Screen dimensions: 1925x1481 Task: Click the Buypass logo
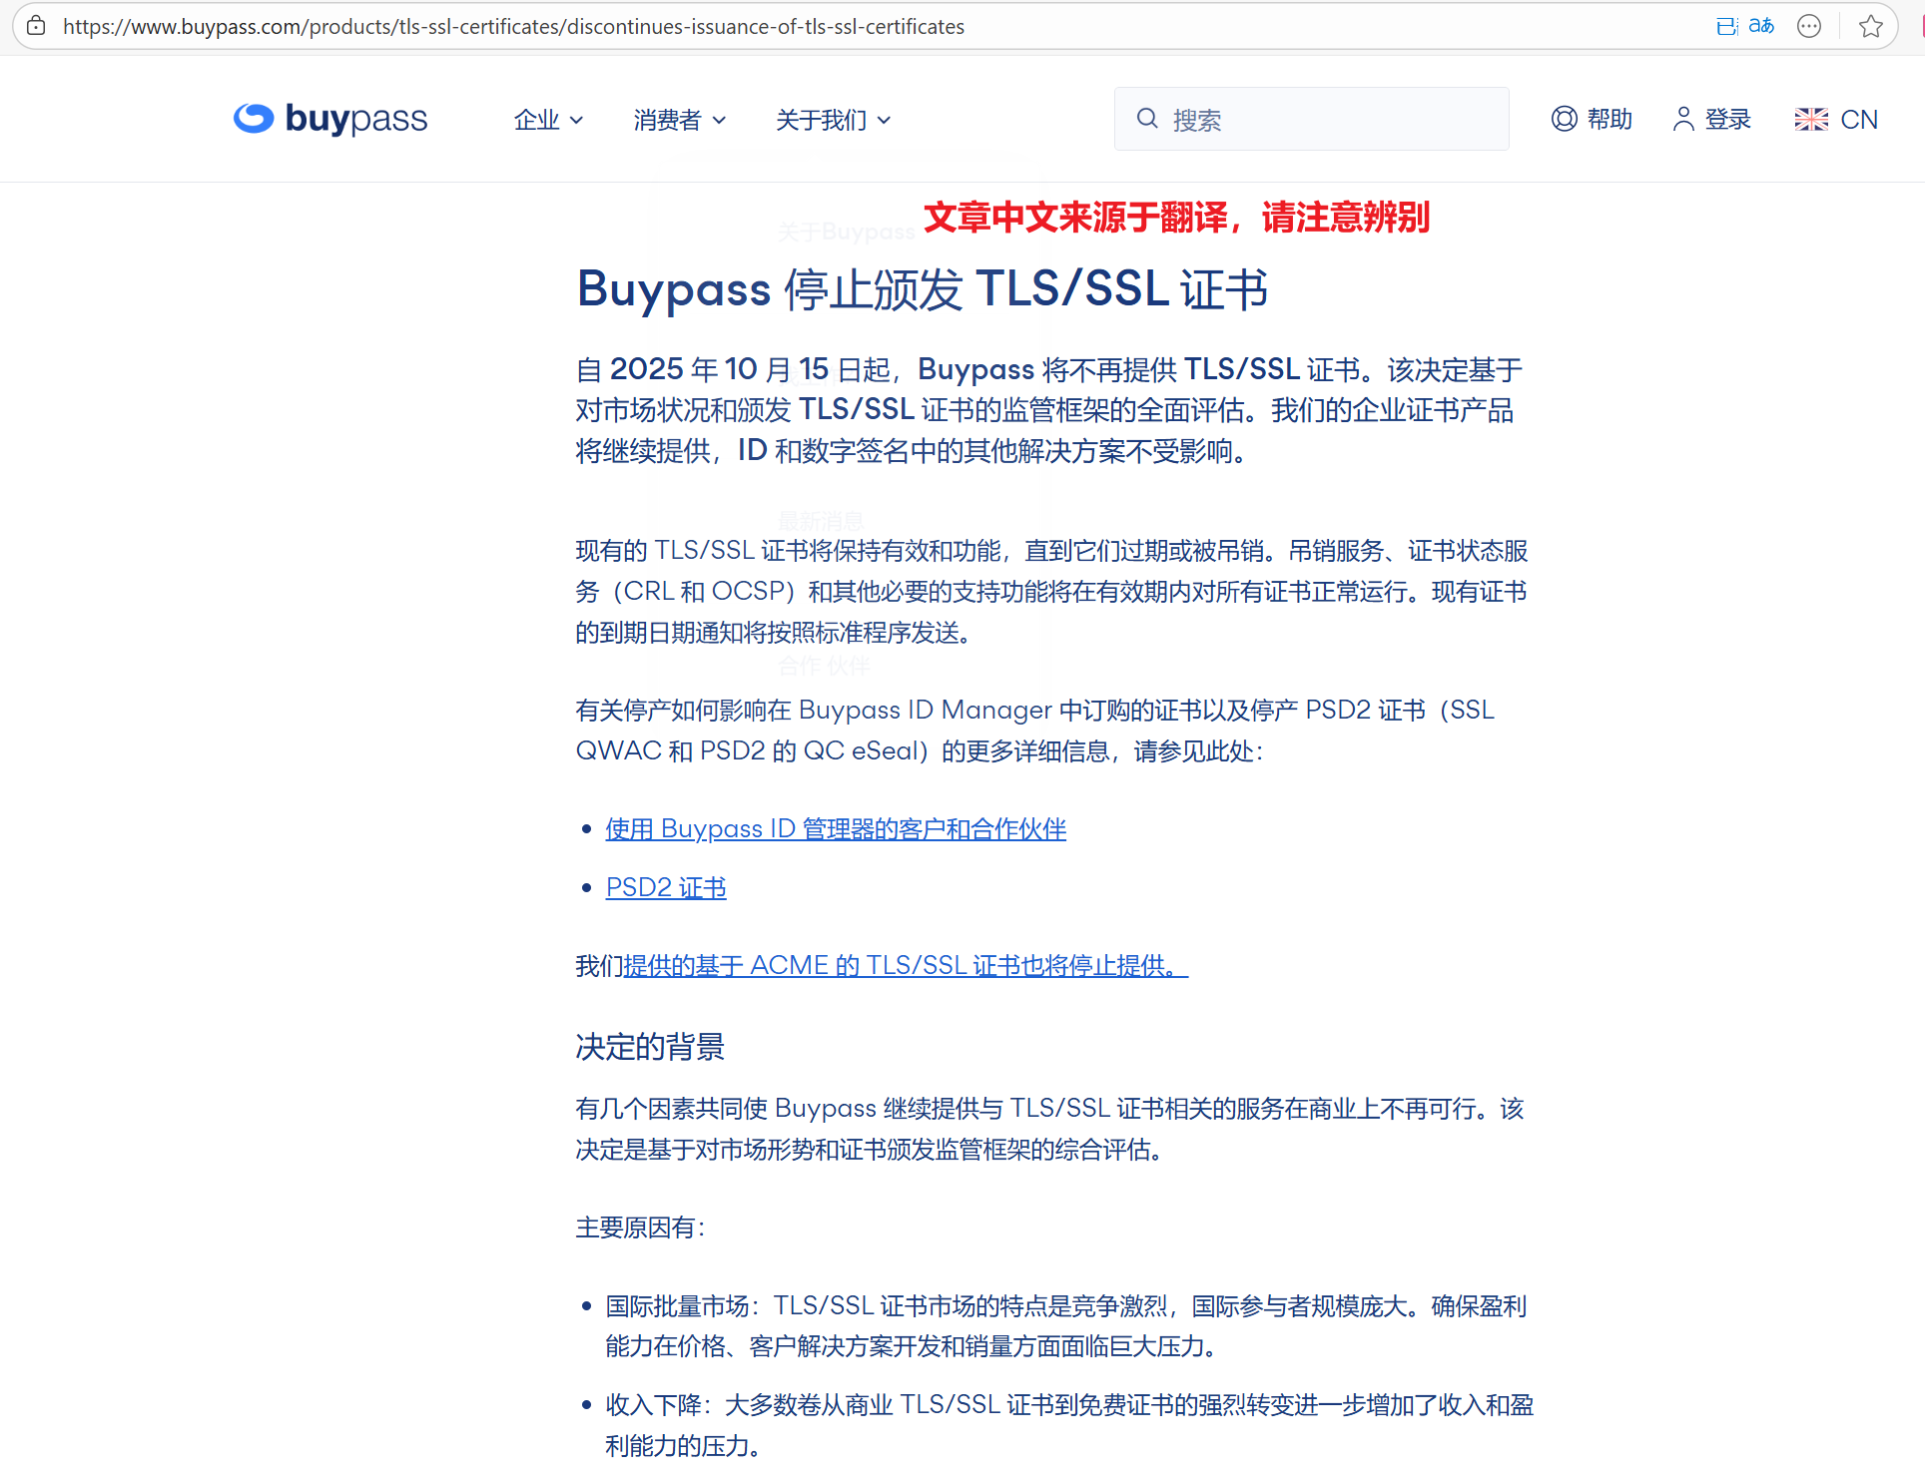click(x=330, y=119)
